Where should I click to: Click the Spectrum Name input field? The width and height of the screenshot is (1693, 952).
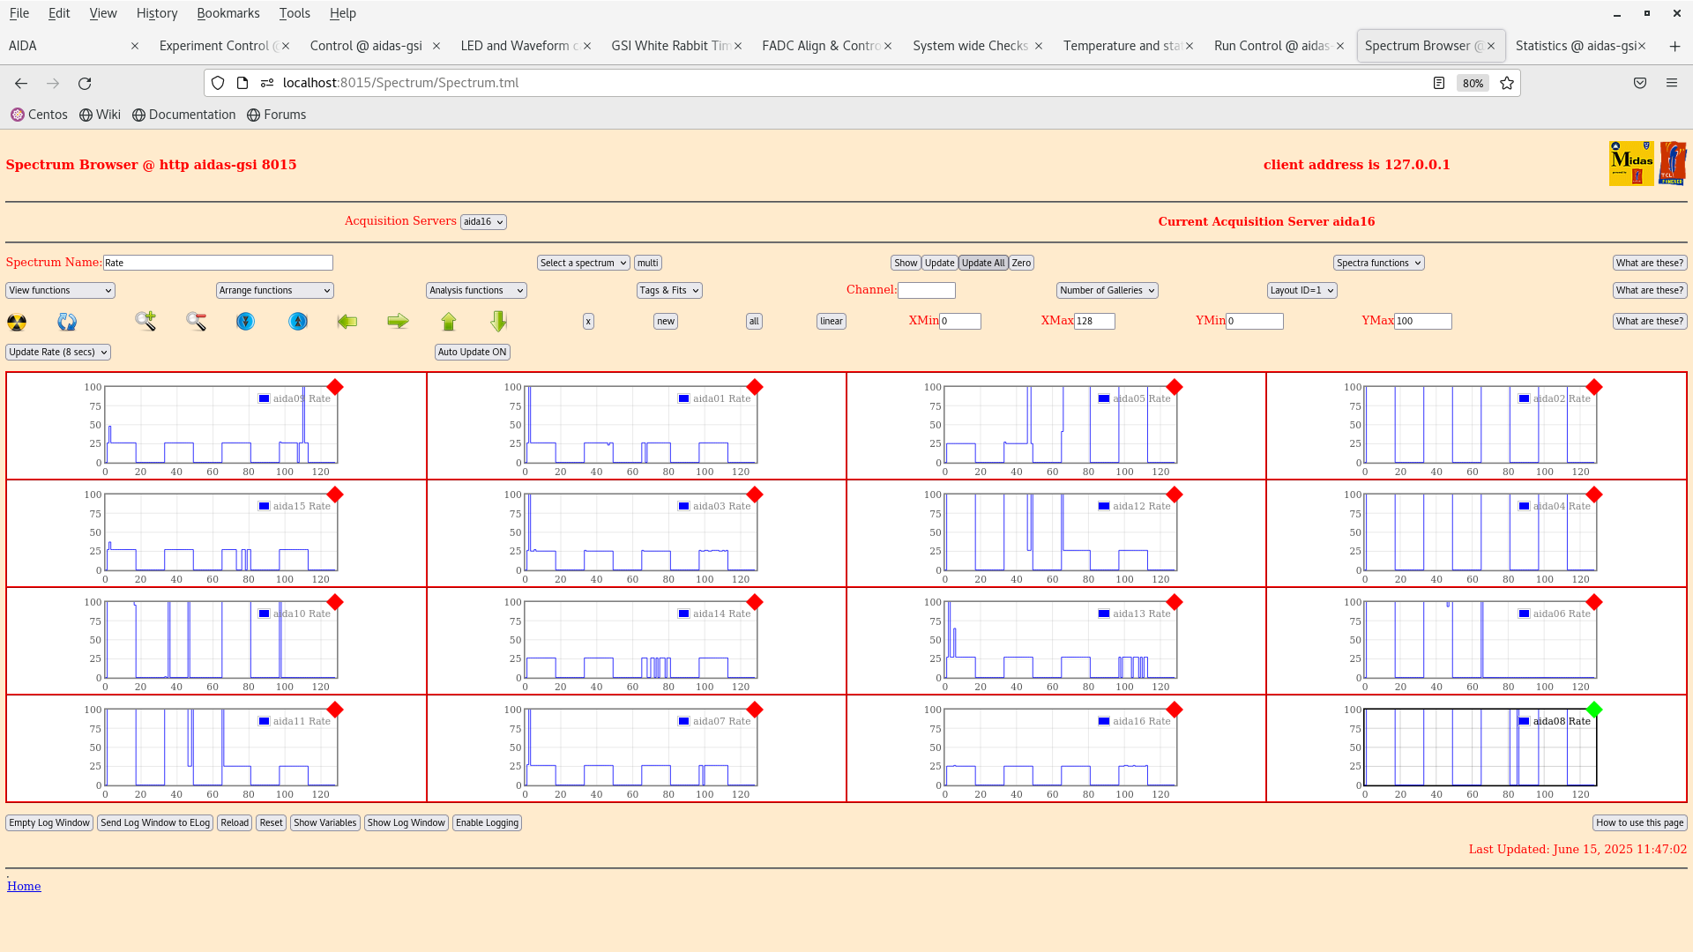(x=218, y=264)
